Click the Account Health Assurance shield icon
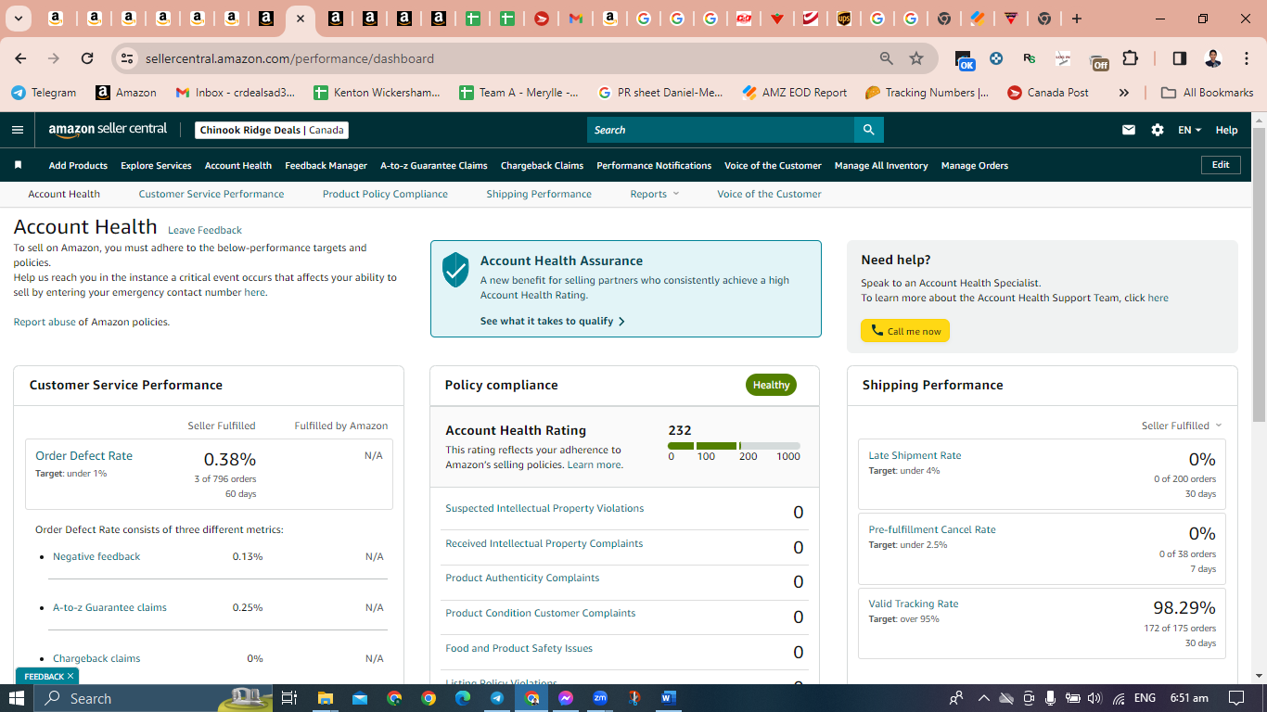 [x=455, y=269]
